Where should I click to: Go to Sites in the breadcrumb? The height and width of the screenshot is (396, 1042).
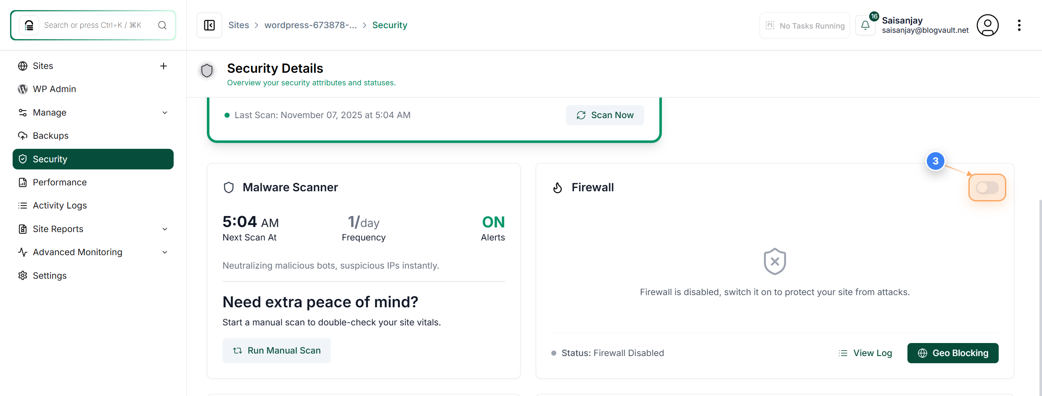point(238,25)
